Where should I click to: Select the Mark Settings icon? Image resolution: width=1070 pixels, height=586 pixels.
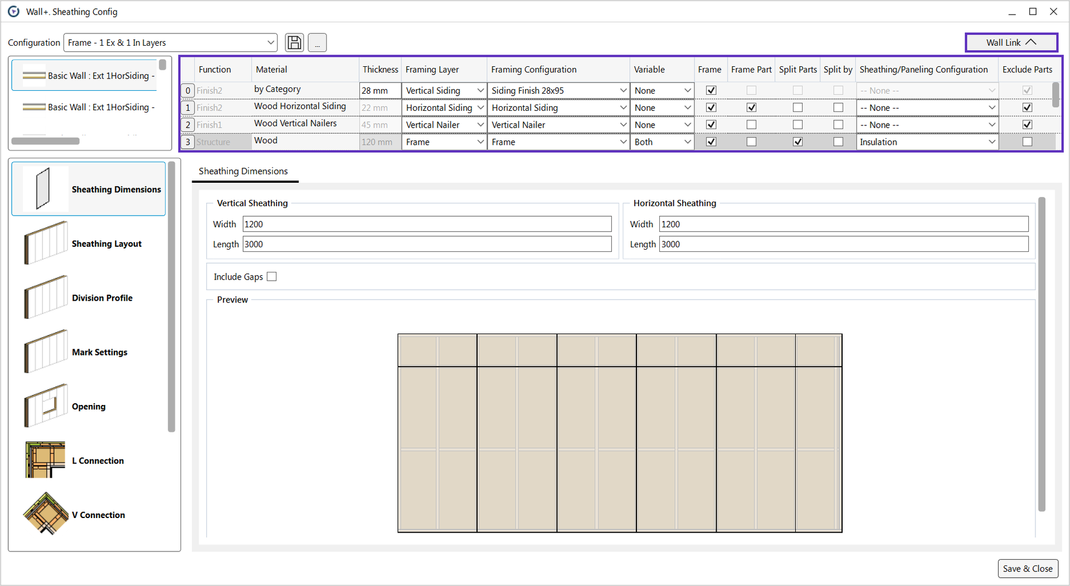46,351
